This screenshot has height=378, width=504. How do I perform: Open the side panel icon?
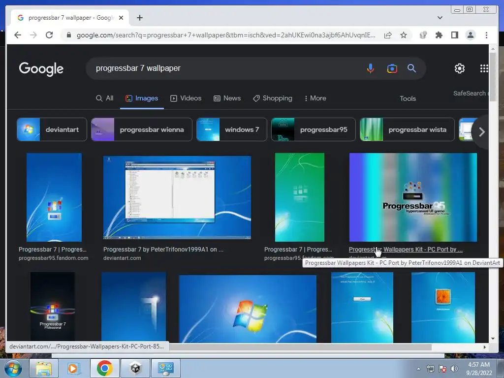pyautogui.click(x=454, y=35)
